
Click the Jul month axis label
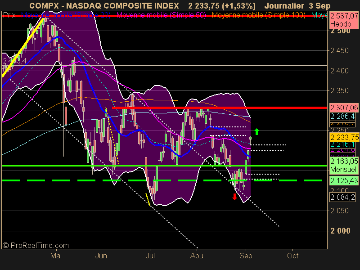[x=150, y=256]
